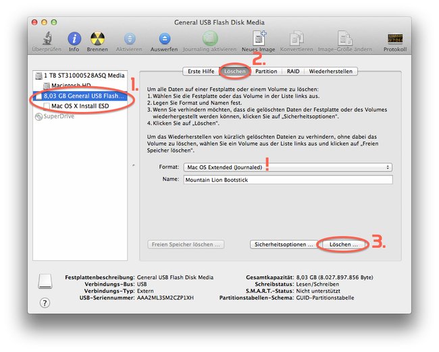Screen dimensions: 439x352
Task: Click the USB serial number AAA2ML3SM2CZP1XH
Action: pos(165,298)
